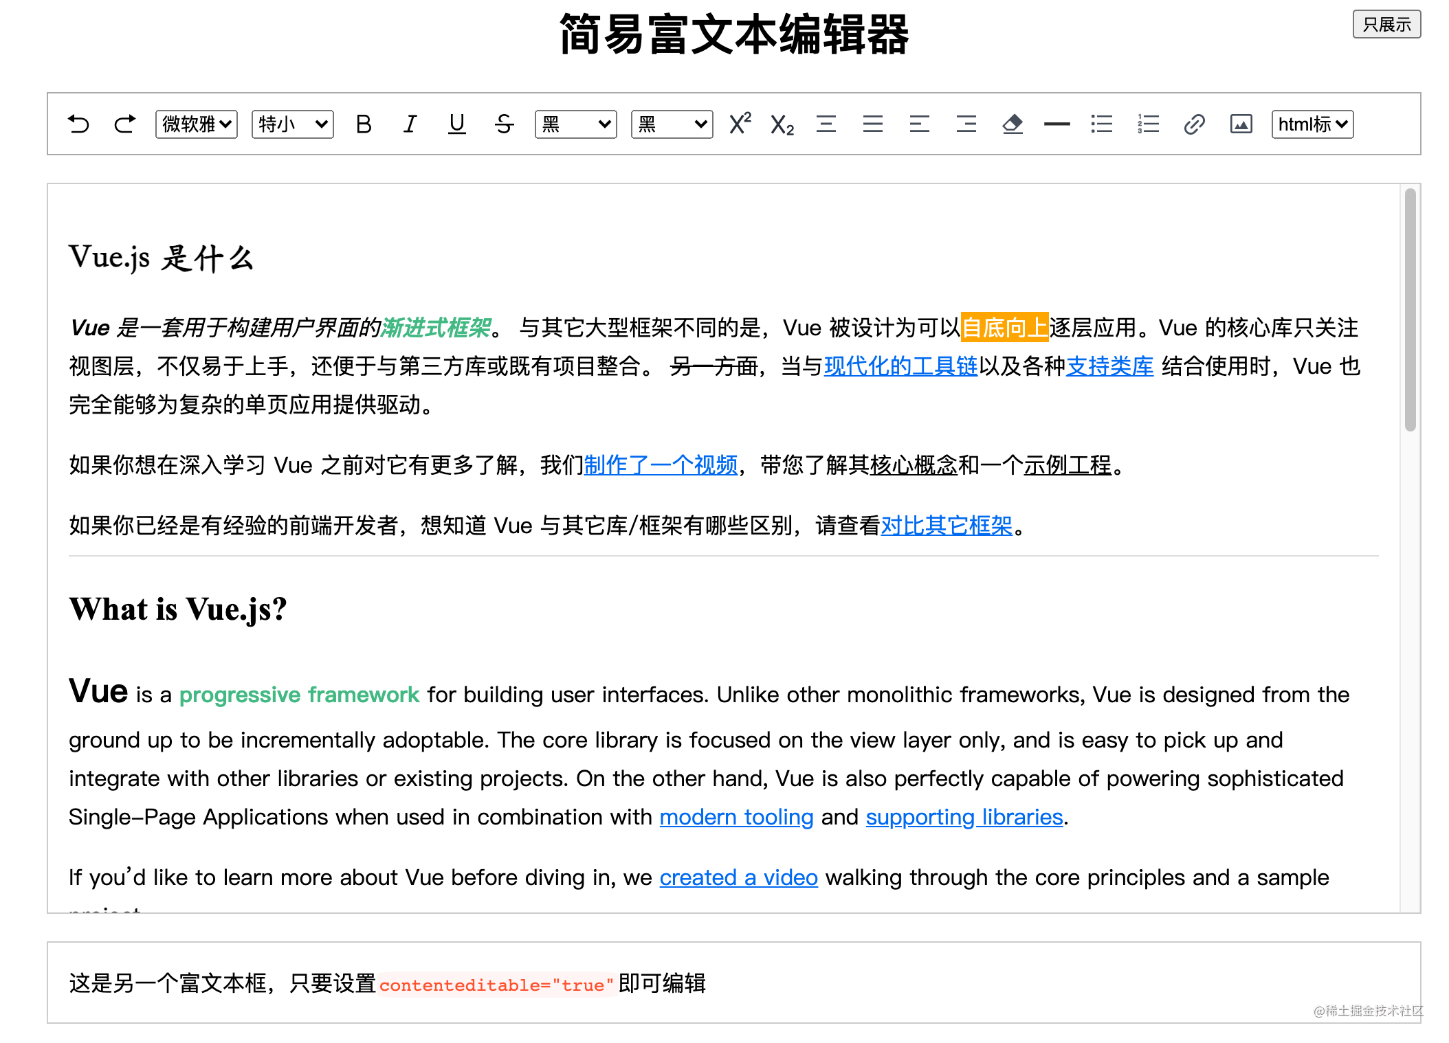
Task: Click the editor vertical scrollbar thumb
Action: pyautogui.click(x=1411, y=310)
